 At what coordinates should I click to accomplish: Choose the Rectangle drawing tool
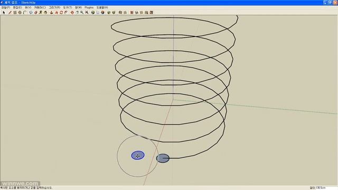point(15,13)
